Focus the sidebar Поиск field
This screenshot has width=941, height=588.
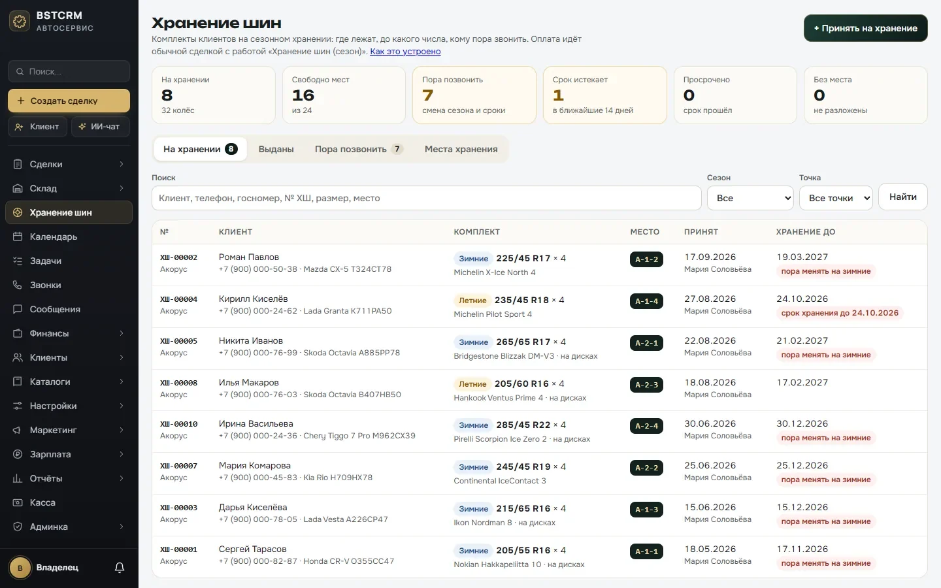tap(69, 71)
